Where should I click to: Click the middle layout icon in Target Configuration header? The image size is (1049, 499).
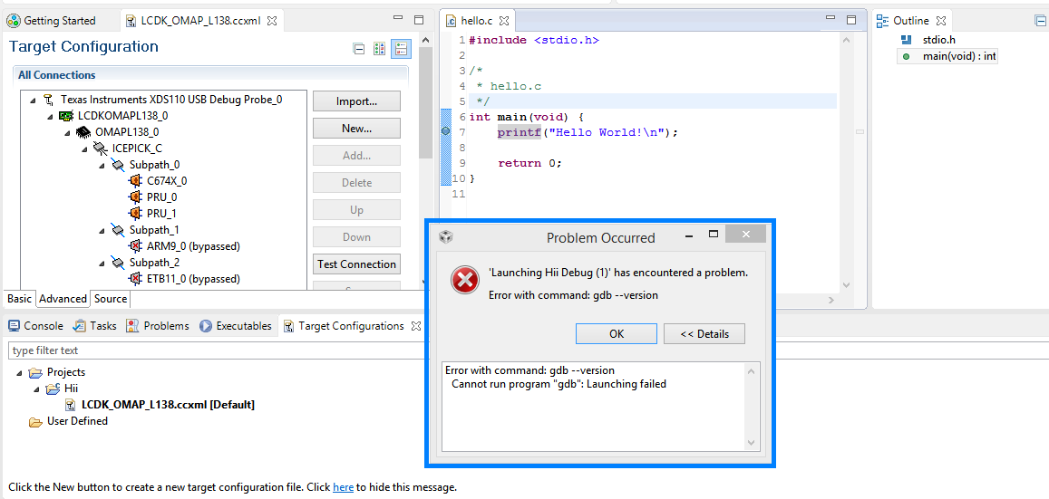tap(379, 48)
